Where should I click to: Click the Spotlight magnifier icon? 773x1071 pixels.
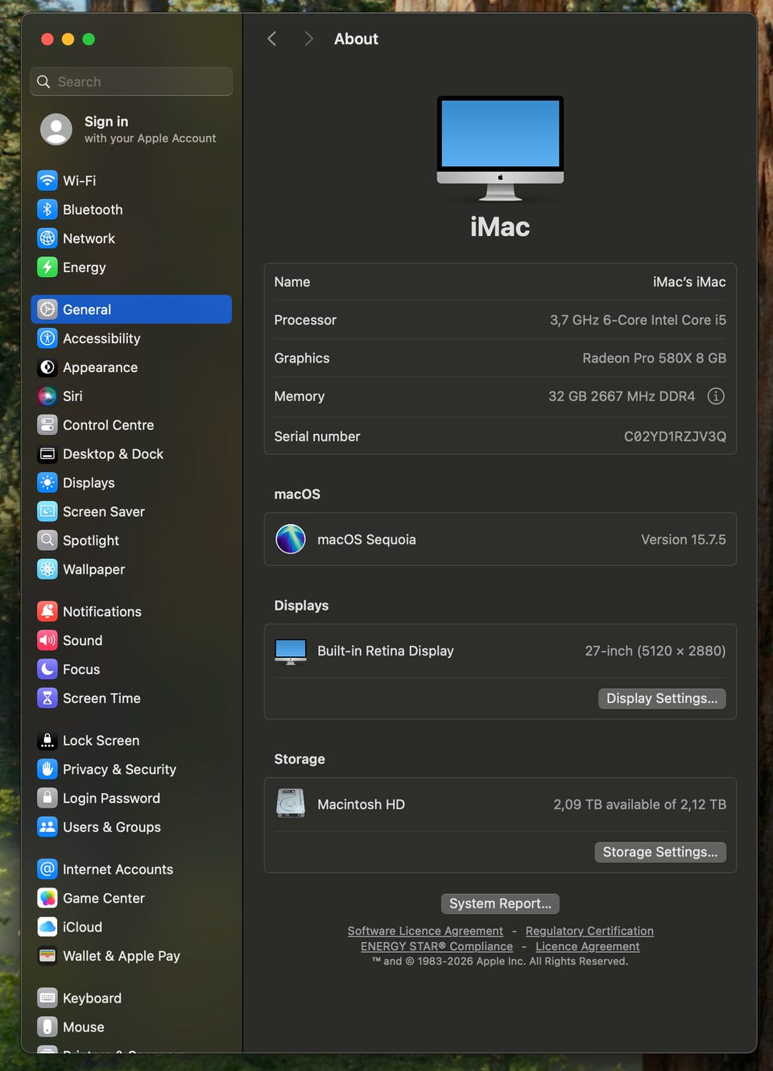coord(48,540)
